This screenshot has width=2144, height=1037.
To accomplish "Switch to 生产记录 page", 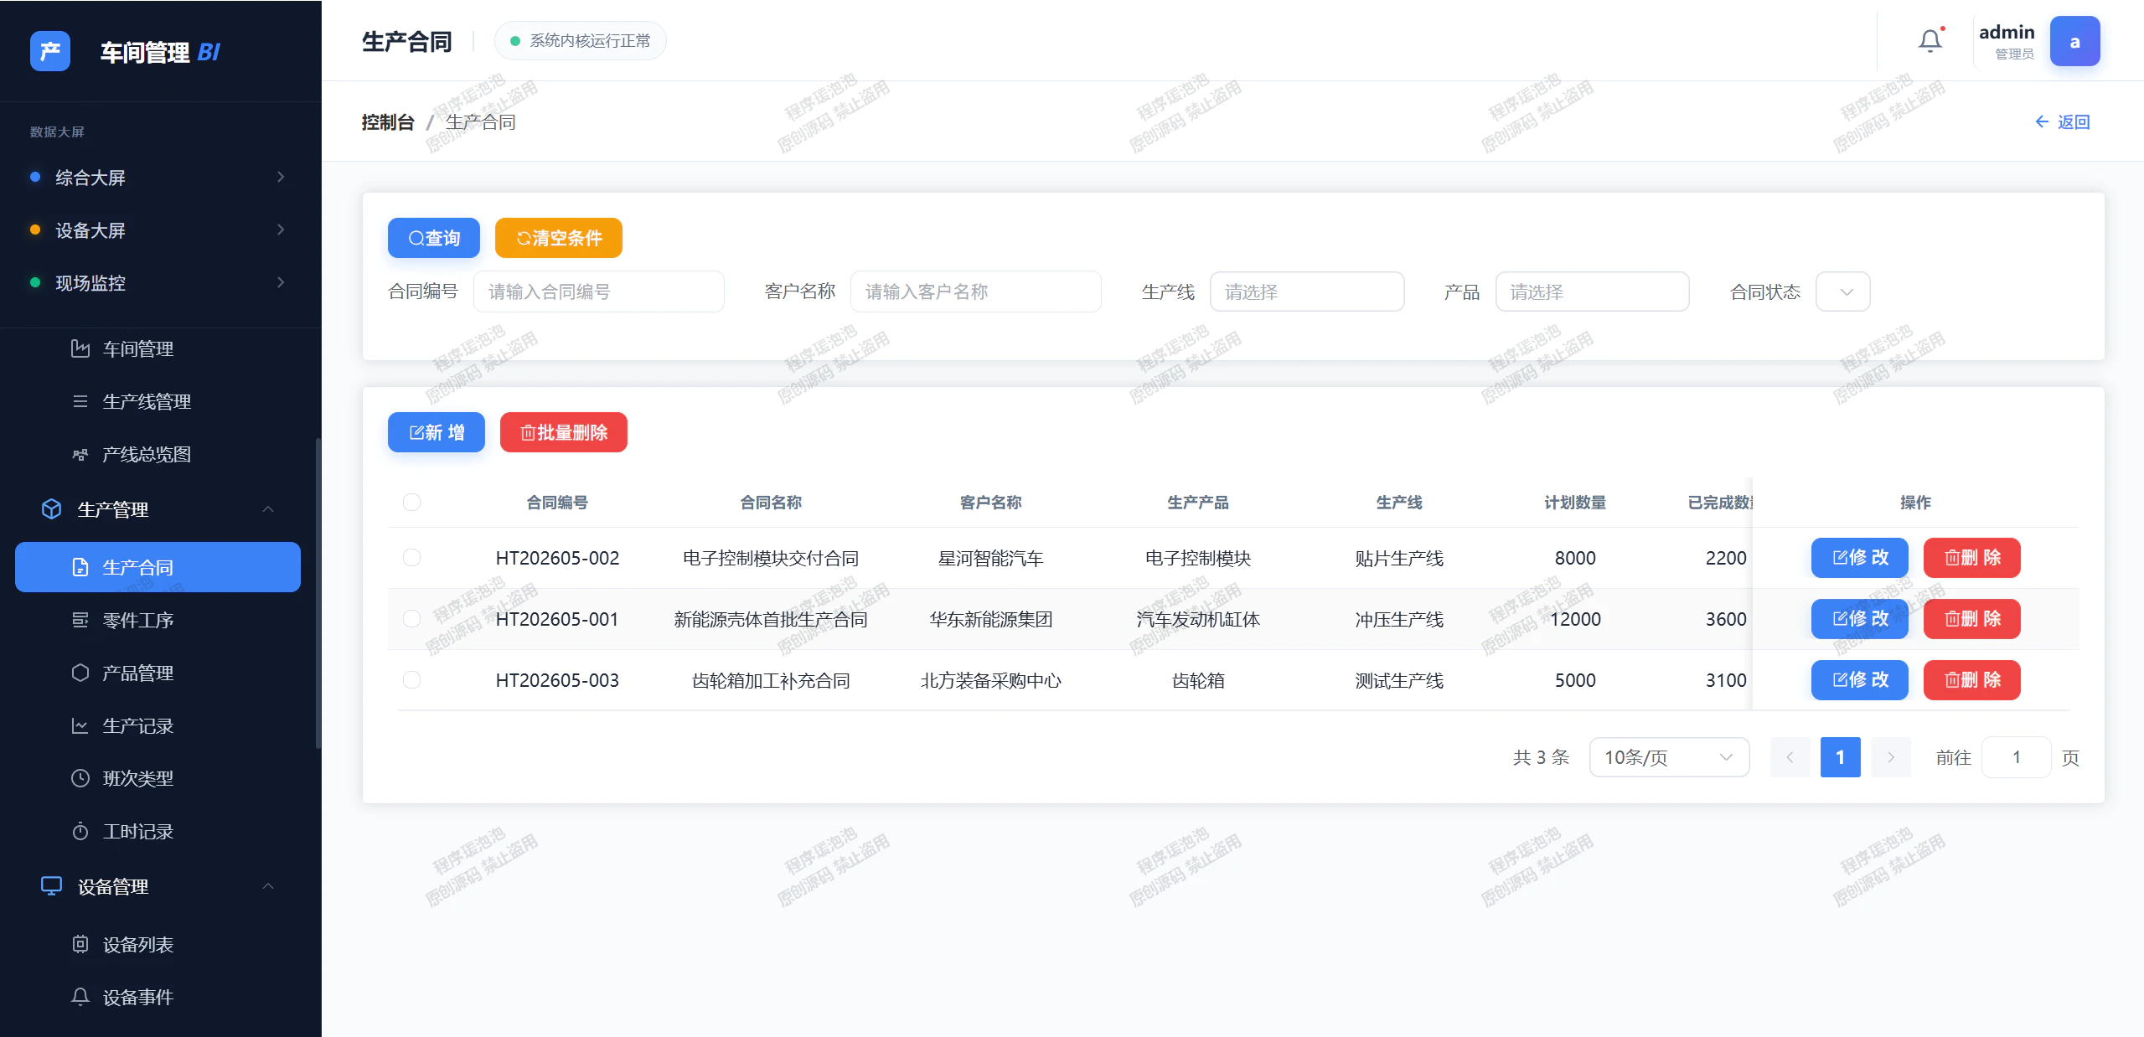I will click(x=158, y=725).
